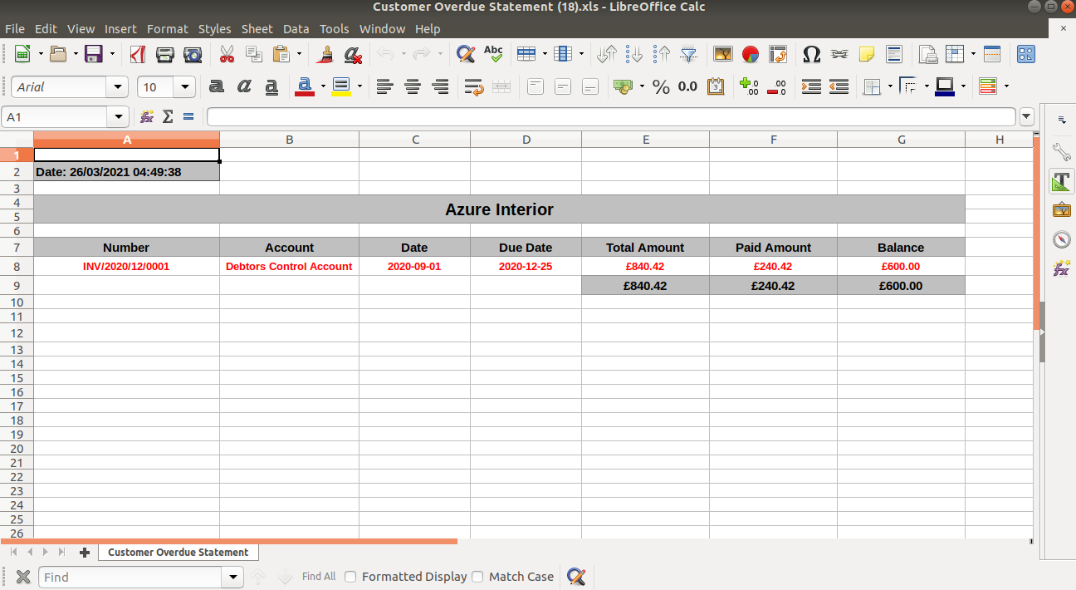This screenshot has height=590, width=1076.
Task: Open font color dropdown arrow
Action: pyautogui.click(x=323, y=86)
